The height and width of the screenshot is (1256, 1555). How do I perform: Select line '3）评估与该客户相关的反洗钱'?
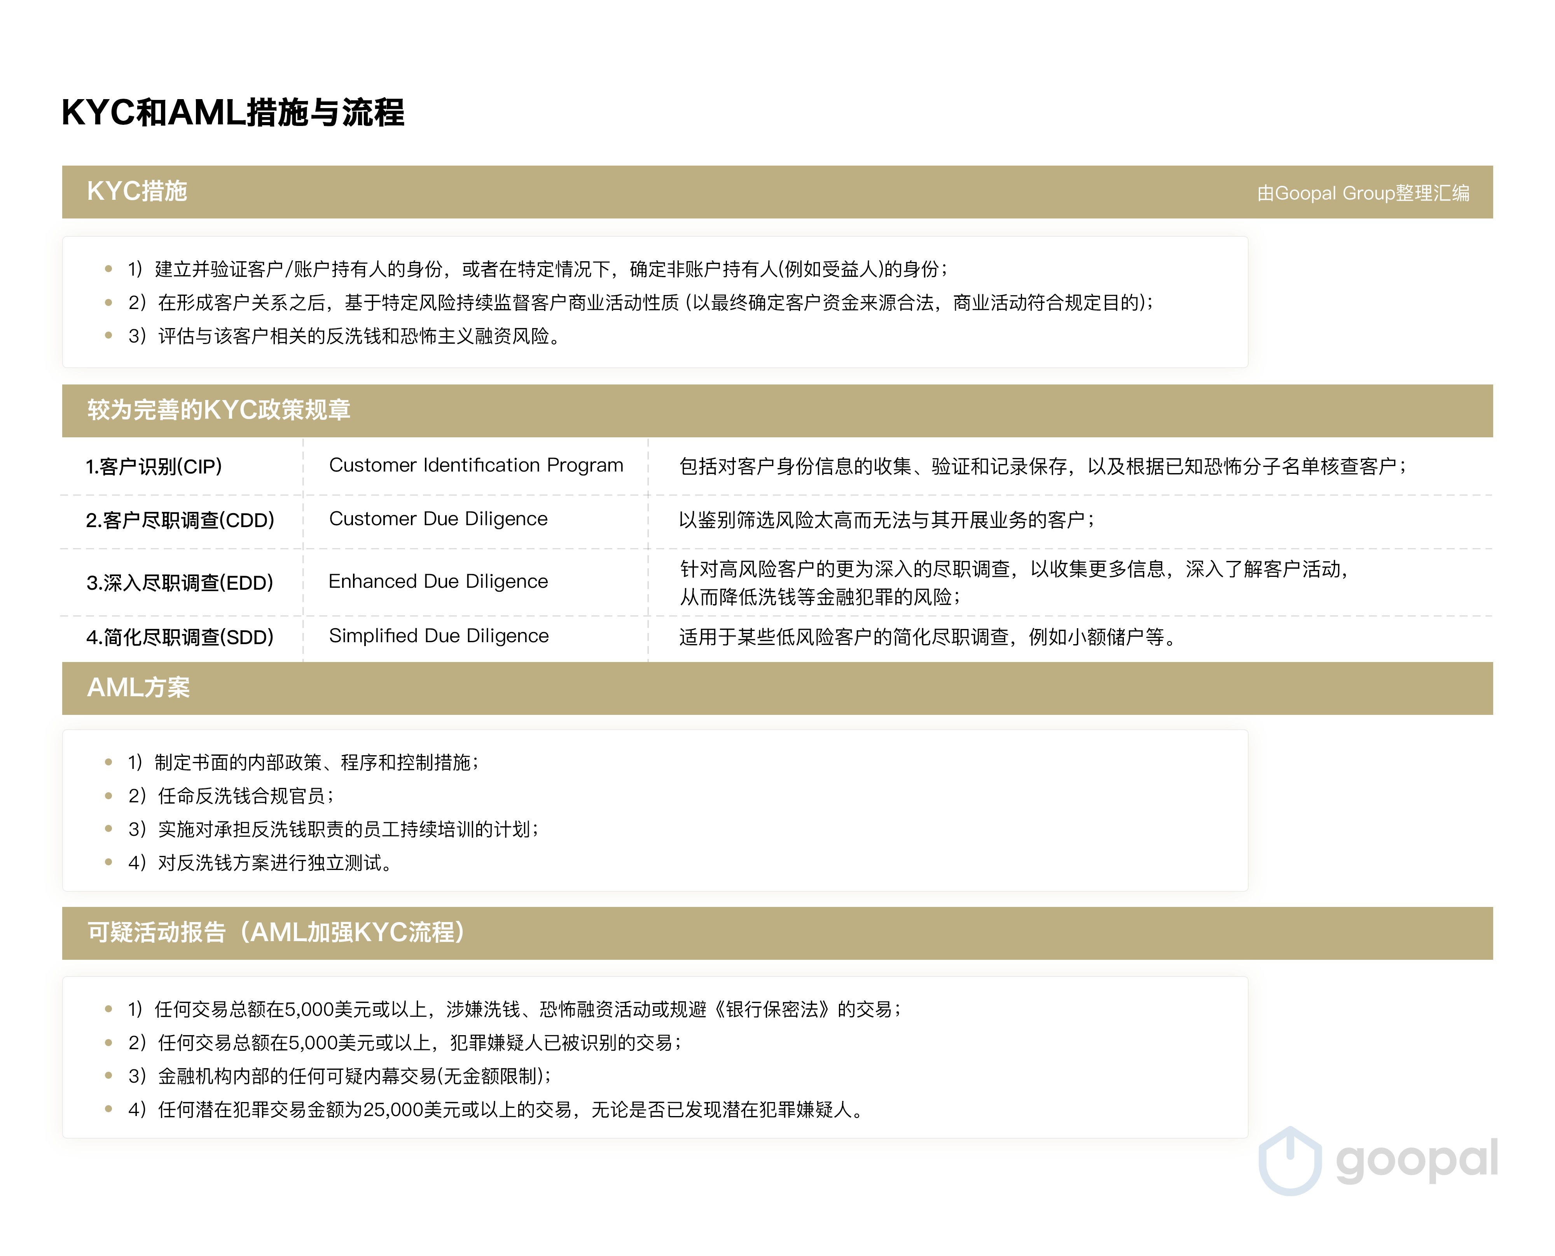point(344,336)
